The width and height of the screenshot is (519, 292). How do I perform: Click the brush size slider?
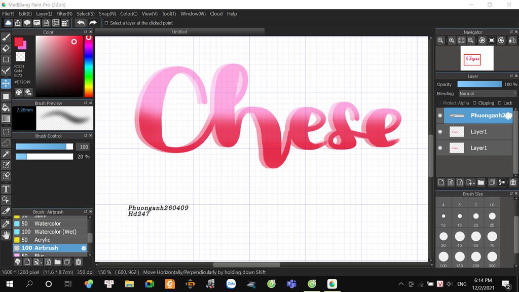coord(45,147)
